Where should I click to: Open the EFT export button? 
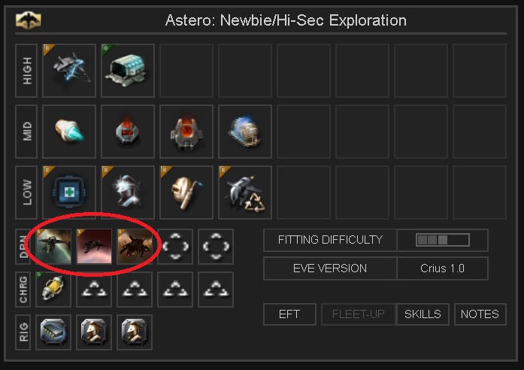[289, 314]
